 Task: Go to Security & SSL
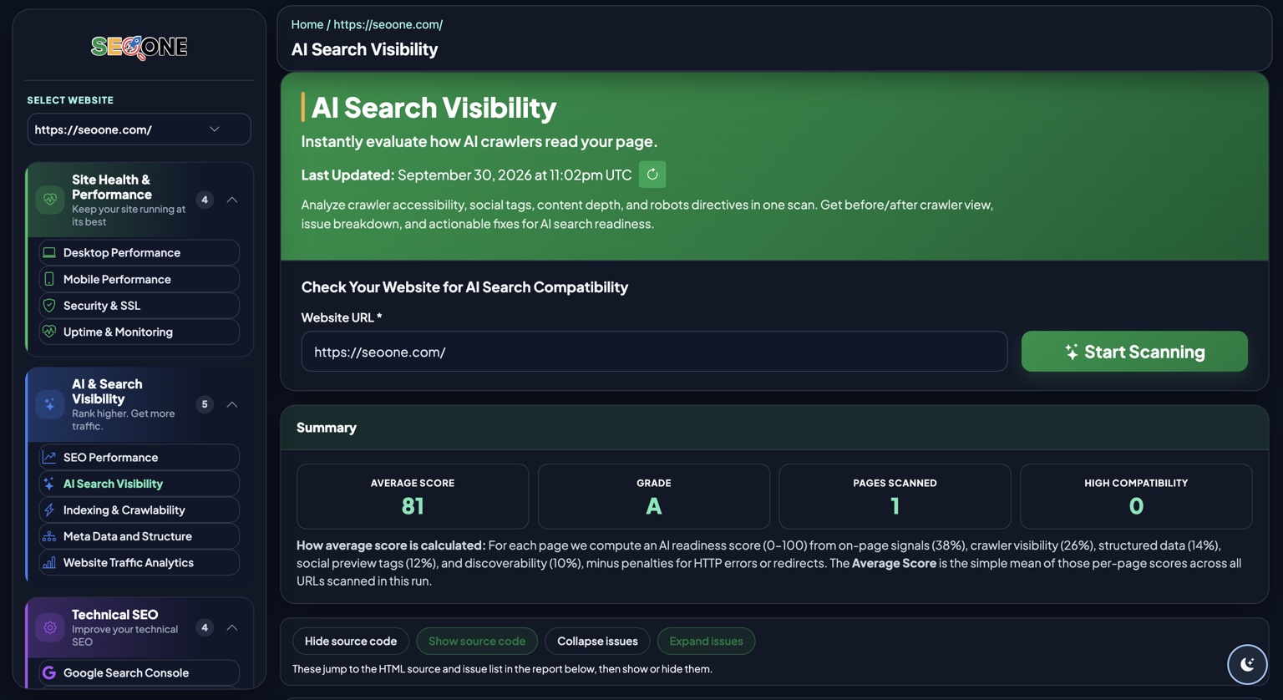point(139,306)
